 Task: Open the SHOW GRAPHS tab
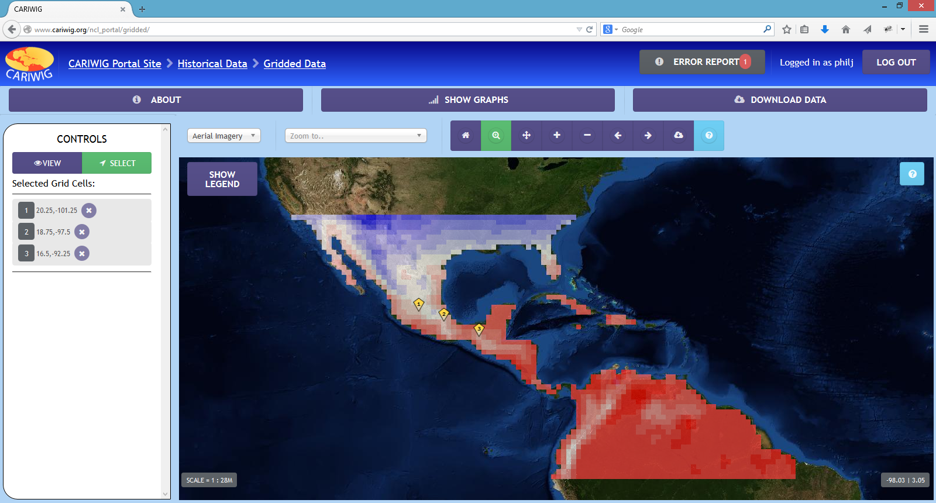(468, 100)
